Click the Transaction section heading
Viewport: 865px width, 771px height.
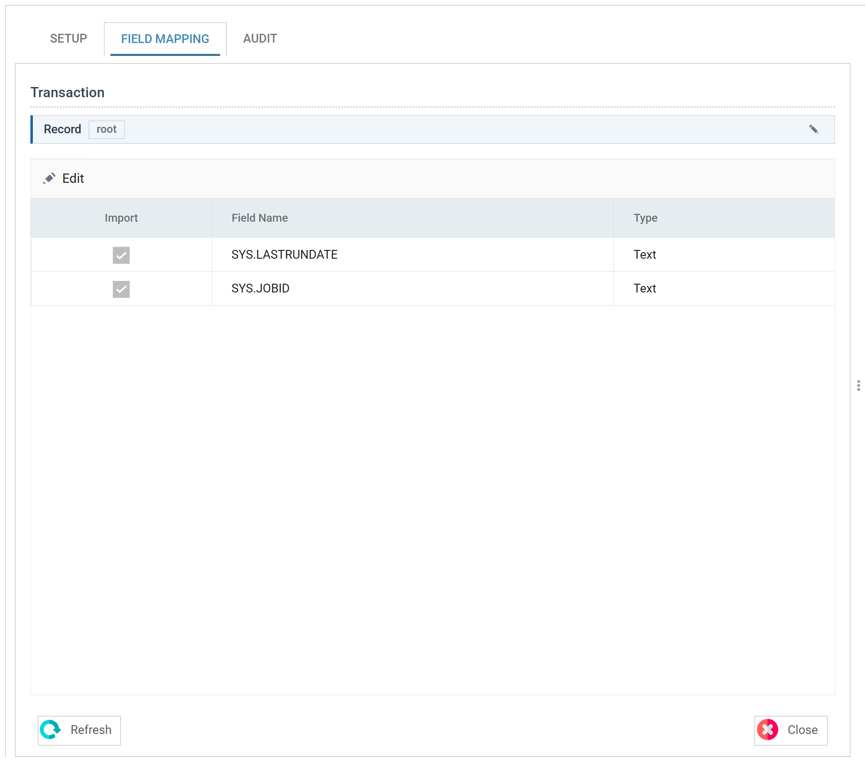point(68,93)
